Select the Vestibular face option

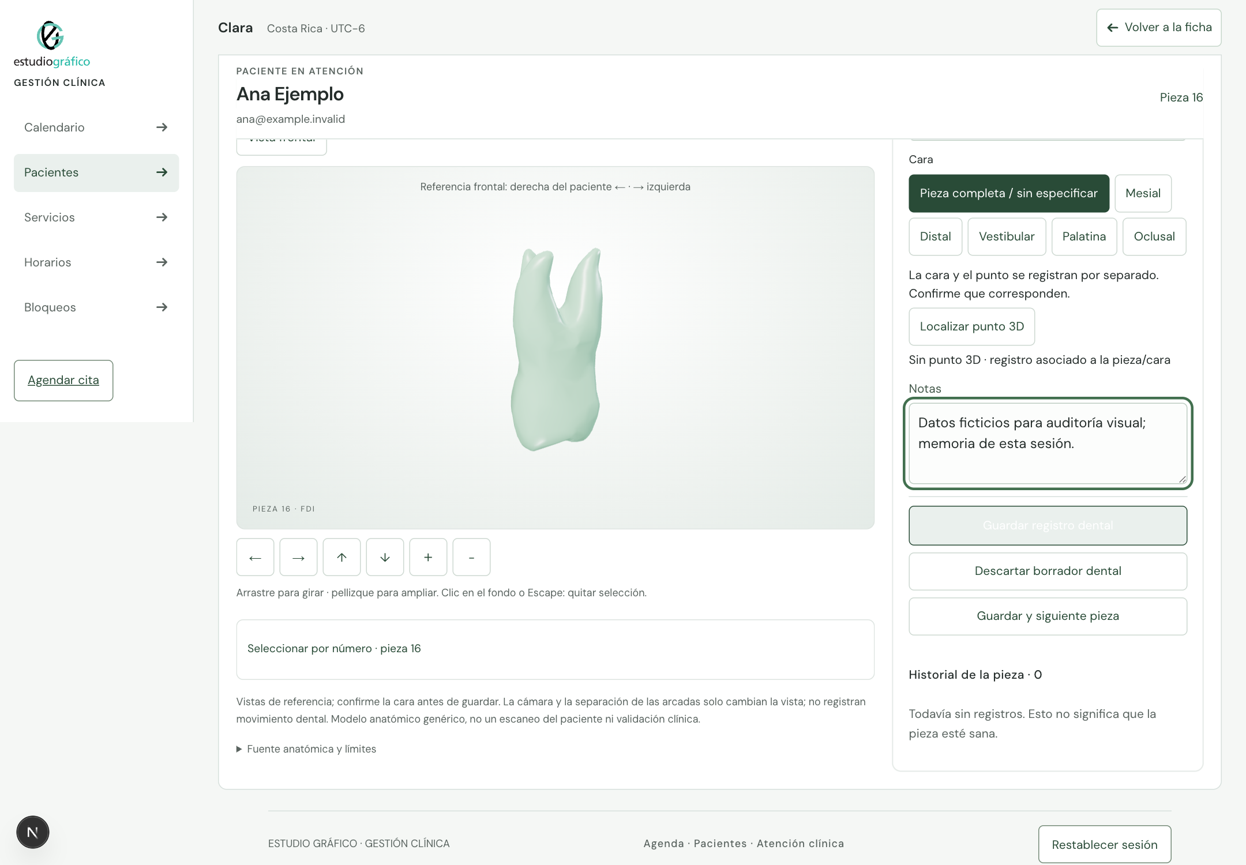1007,236
